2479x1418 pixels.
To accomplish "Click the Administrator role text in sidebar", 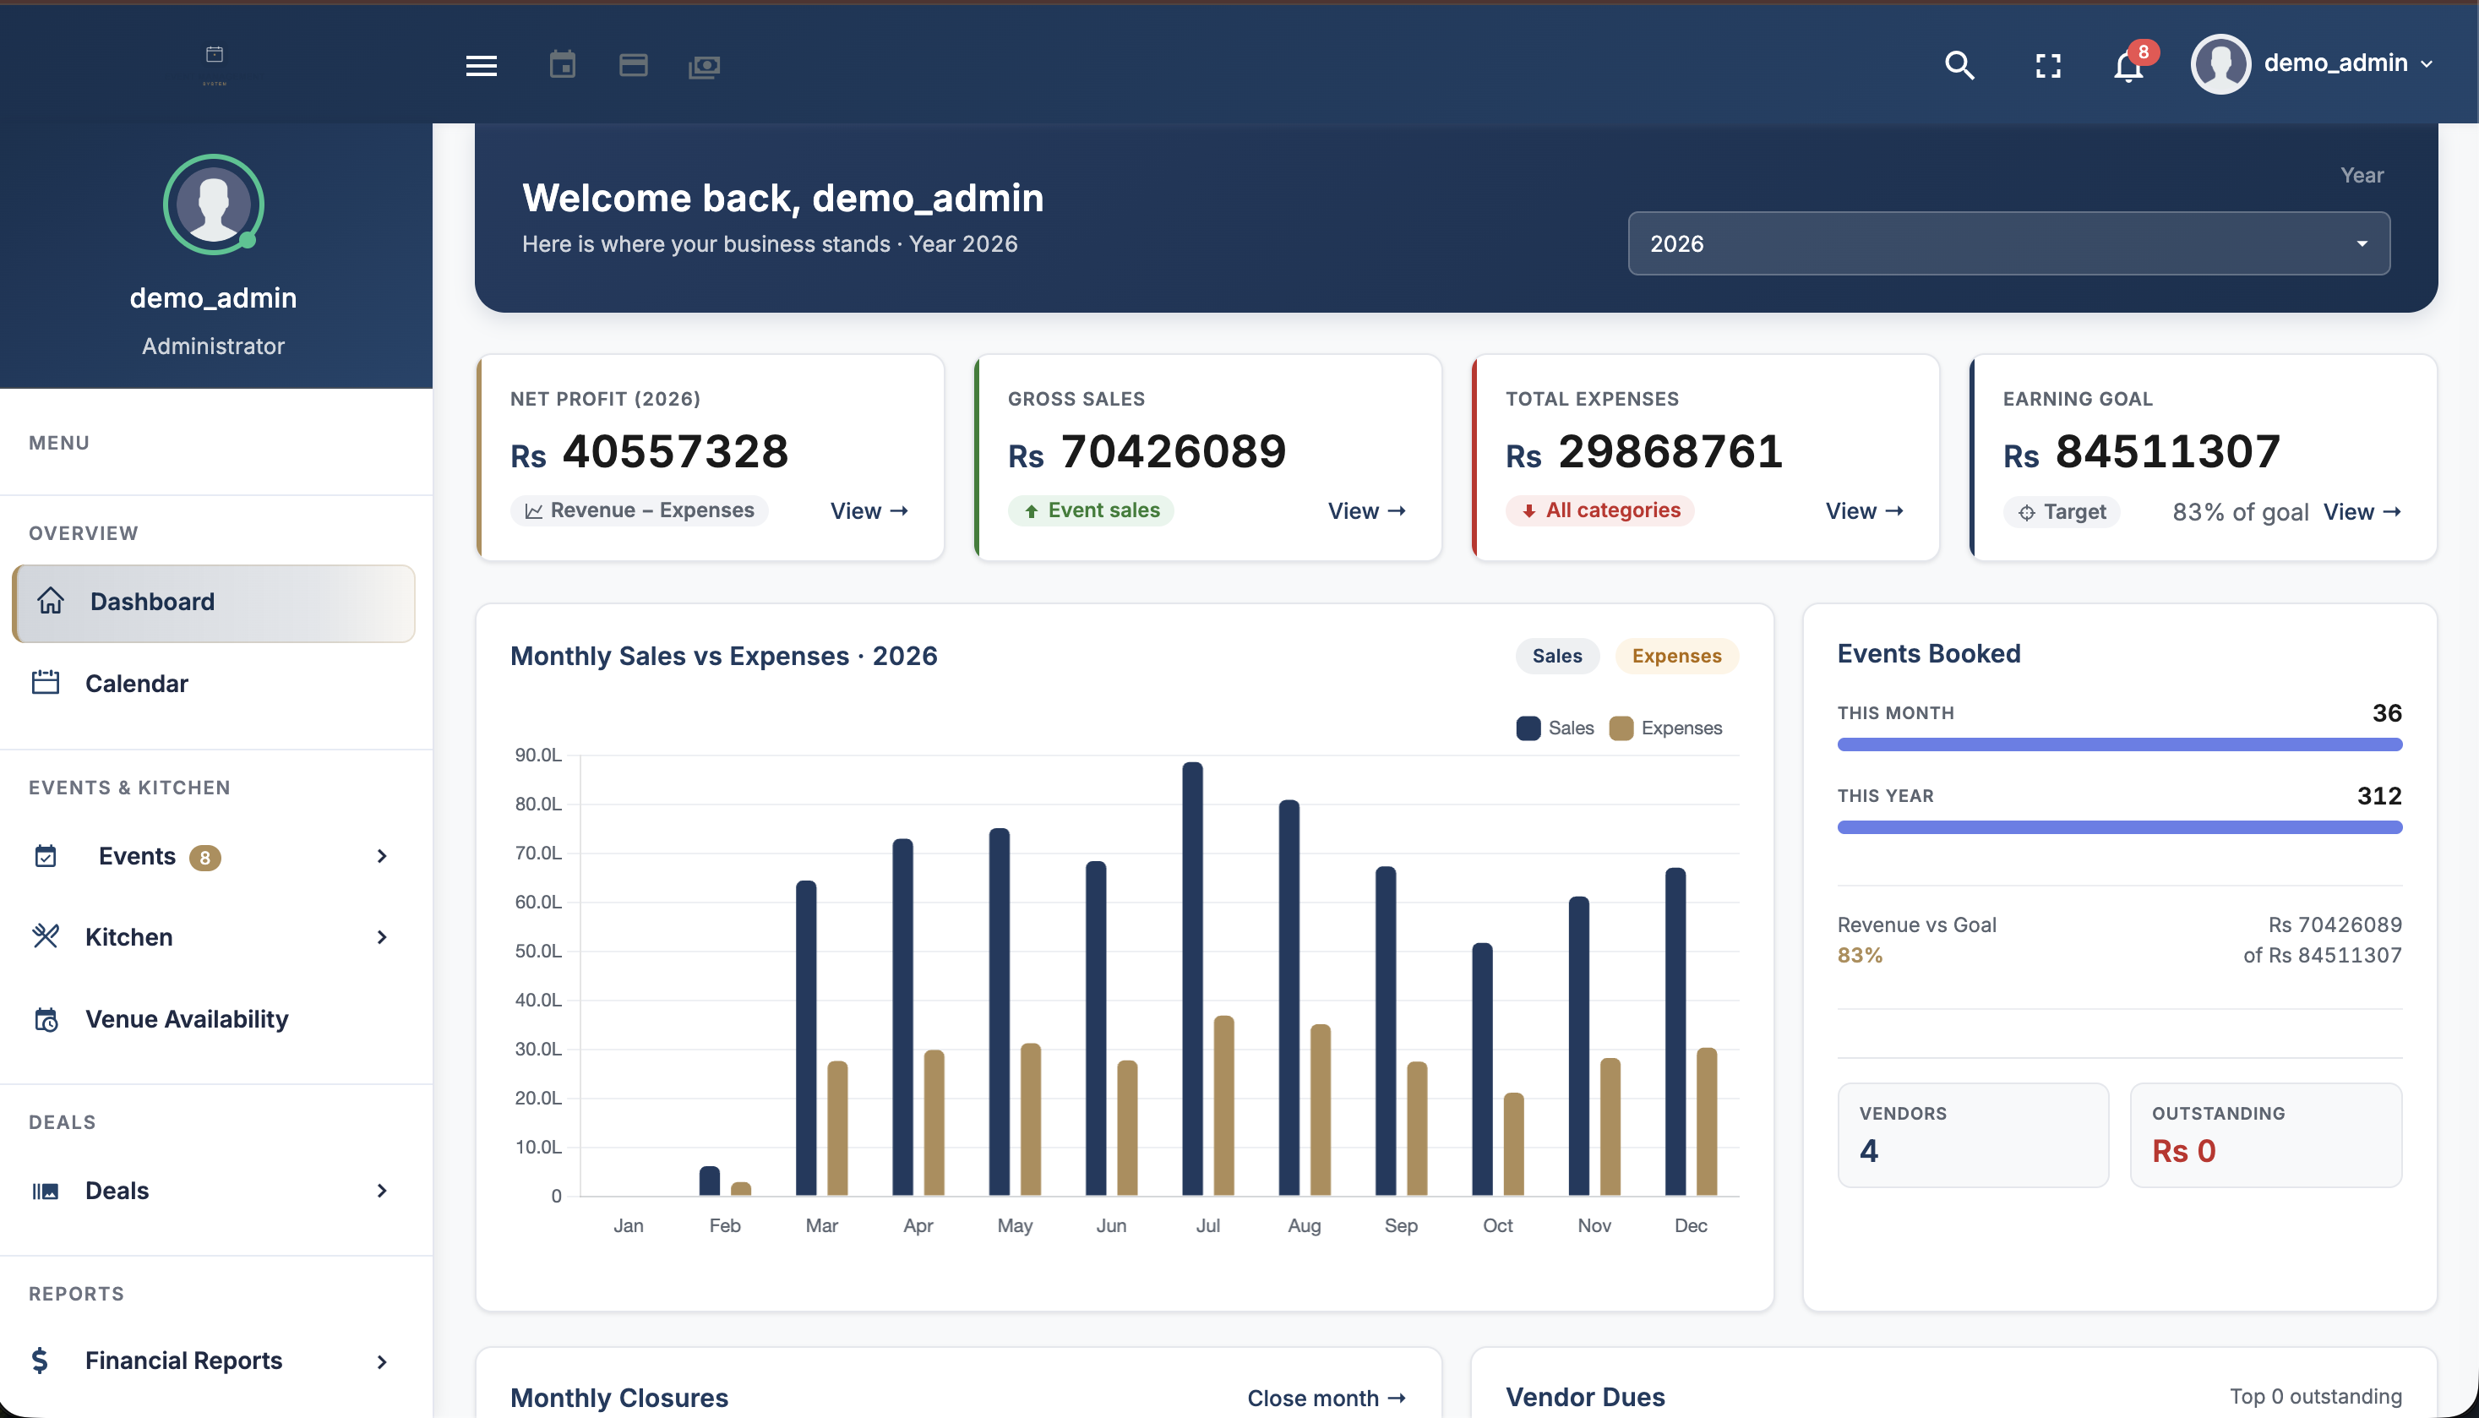I will (213, 346).
